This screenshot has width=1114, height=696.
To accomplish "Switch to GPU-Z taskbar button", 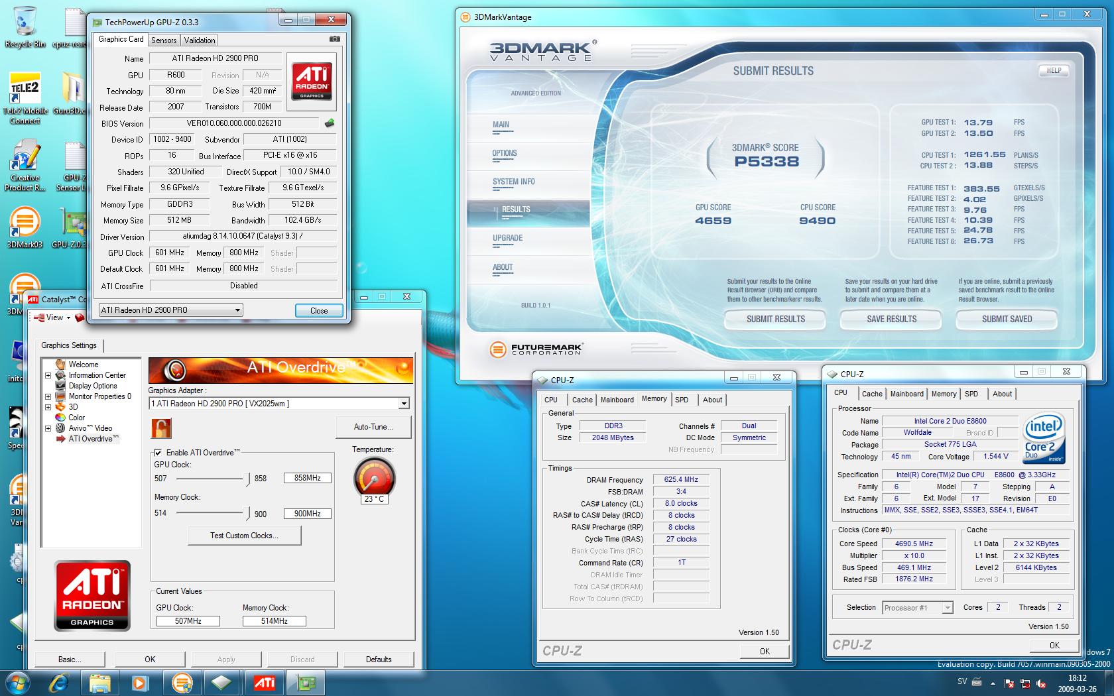I will 305,682.
